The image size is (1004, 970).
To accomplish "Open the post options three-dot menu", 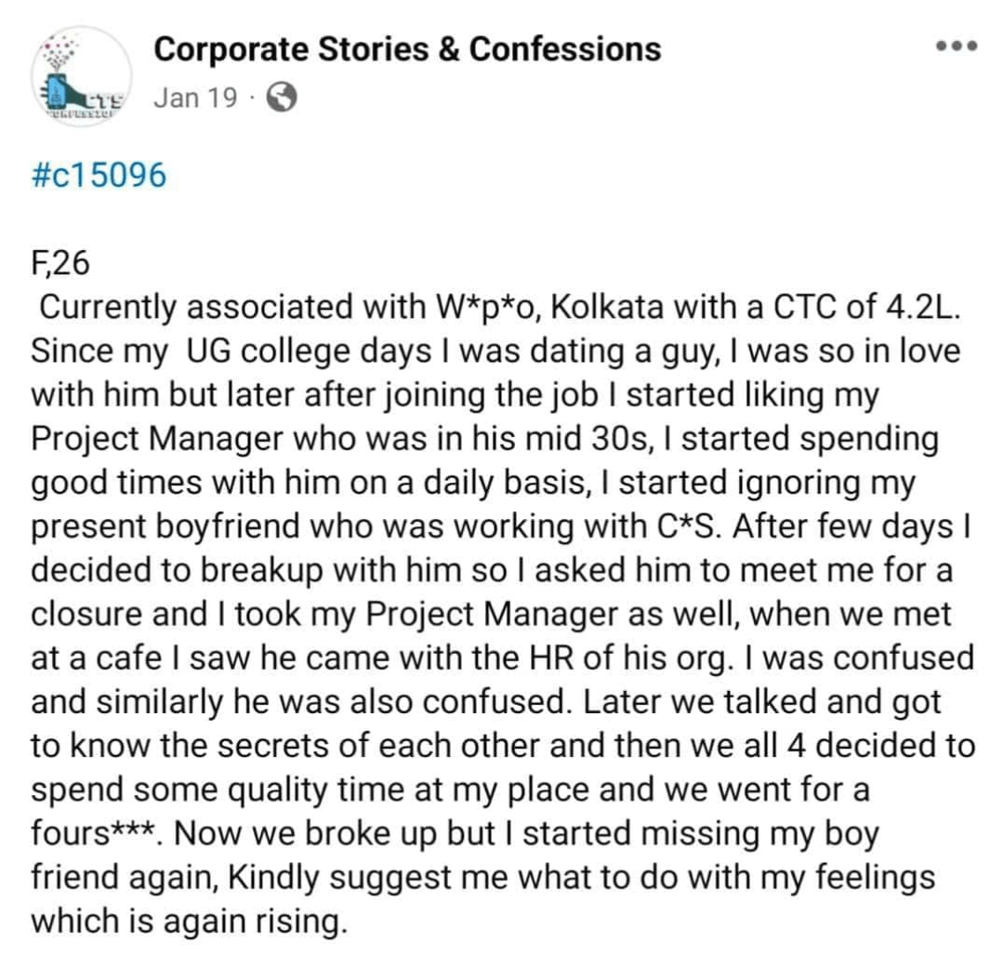I will click(957, 46).
